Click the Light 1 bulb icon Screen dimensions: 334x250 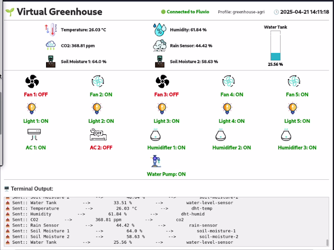coord(32,109)
